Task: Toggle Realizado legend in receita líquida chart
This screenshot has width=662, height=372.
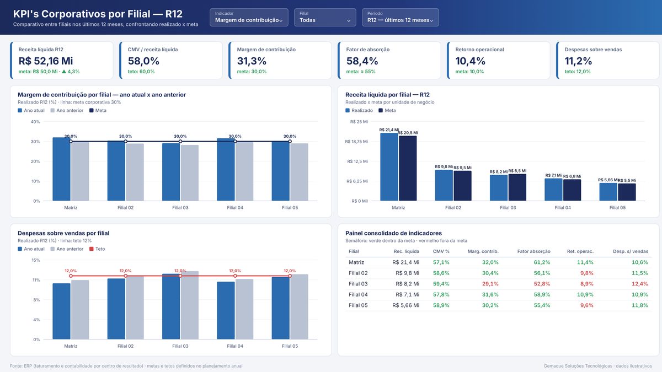Action: (359, 110)
